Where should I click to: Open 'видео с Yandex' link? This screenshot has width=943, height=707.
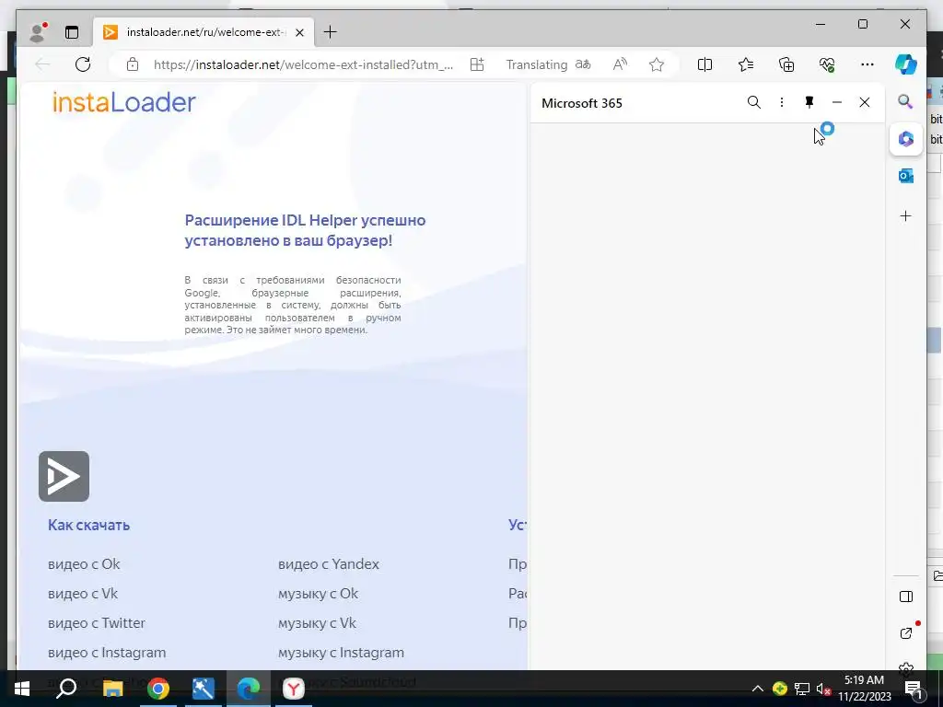(329, 564)
